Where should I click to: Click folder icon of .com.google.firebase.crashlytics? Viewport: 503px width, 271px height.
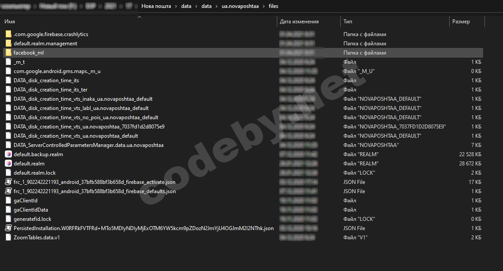click(8, 34)
